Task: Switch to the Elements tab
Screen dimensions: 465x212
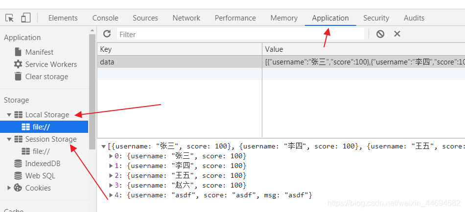Action: [x=63, y=18]
